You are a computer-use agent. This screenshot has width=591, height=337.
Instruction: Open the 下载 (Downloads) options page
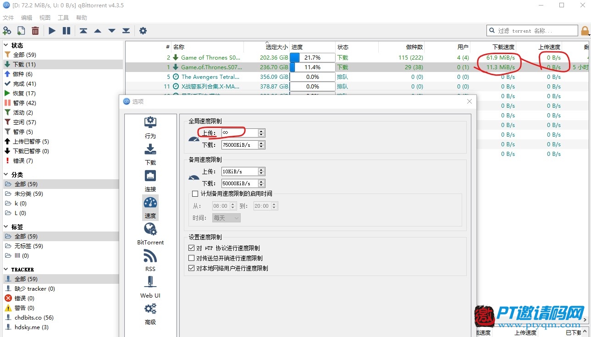(150, 154)
